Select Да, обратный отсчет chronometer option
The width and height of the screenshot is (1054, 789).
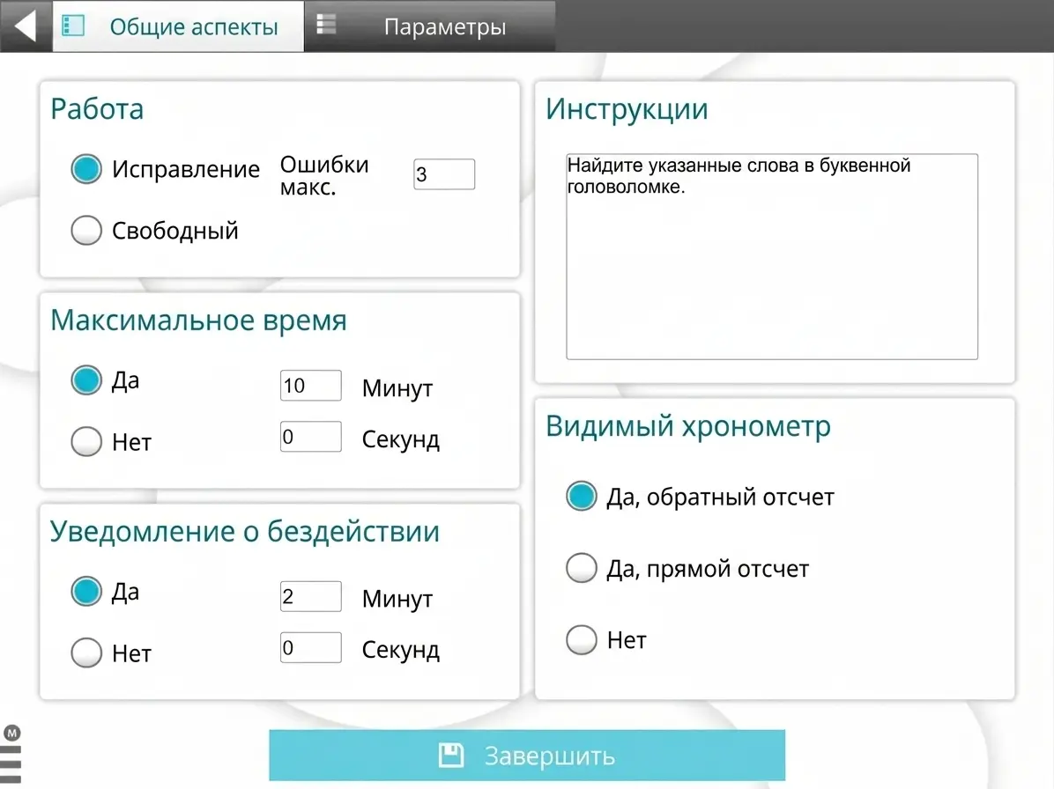tap(582, 497)
